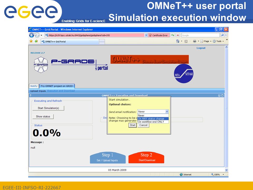Click the RSS feeds icon

[186, 41]
